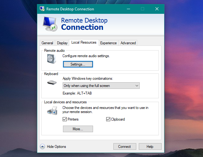Click the 'Remote audio' group label
This screenshot has height=157, width=203.
pyautogui.click(x=55, y=51)
